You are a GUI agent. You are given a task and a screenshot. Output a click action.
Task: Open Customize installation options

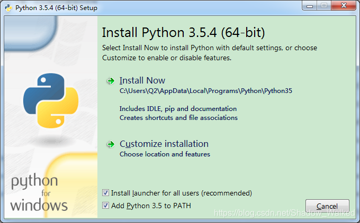164,144
